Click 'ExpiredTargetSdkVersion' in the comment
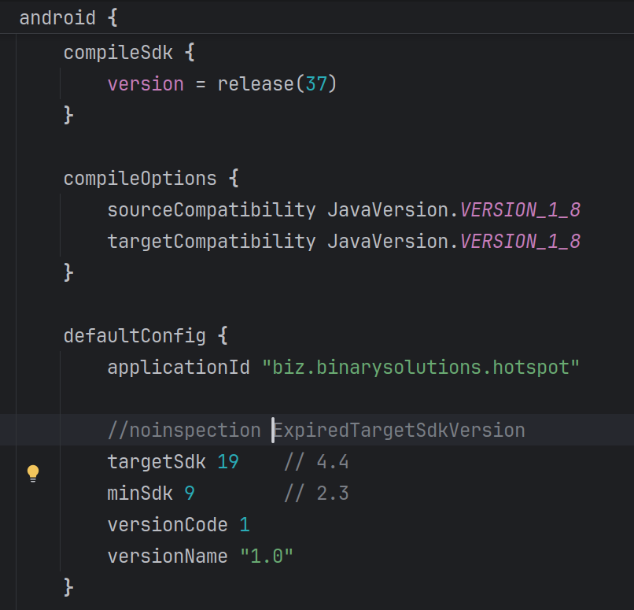Image resolution: width=634 pixels, height=610 pixels. [x=400, y=431]
